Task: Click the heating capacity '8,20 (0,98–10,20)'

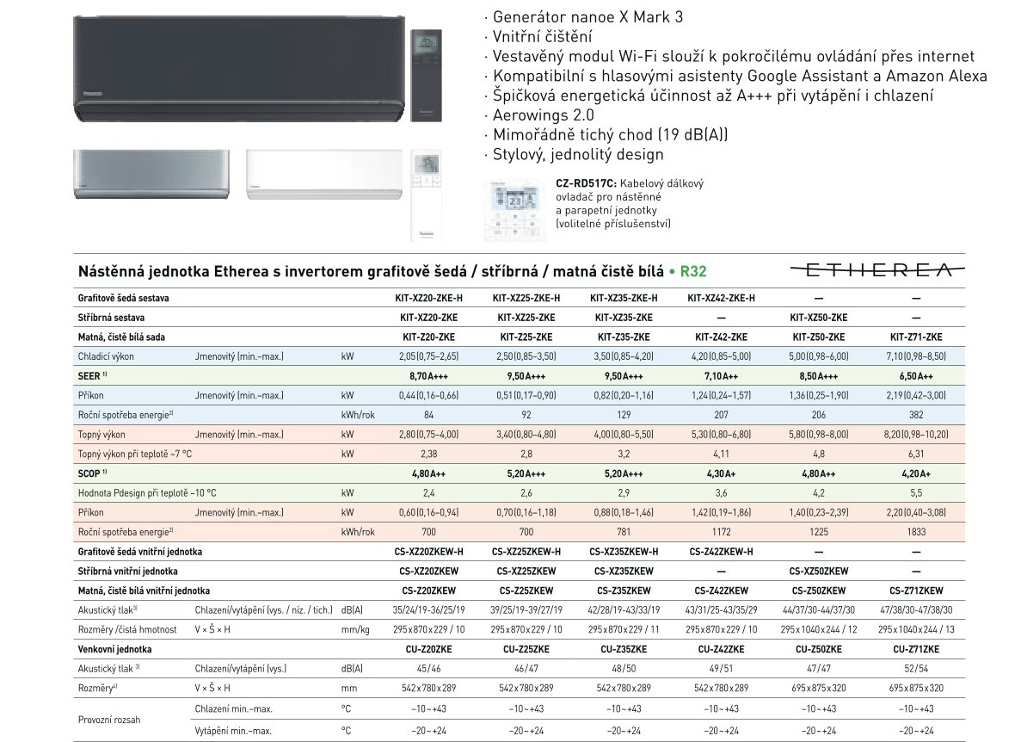Action: (x=916, y=435)
